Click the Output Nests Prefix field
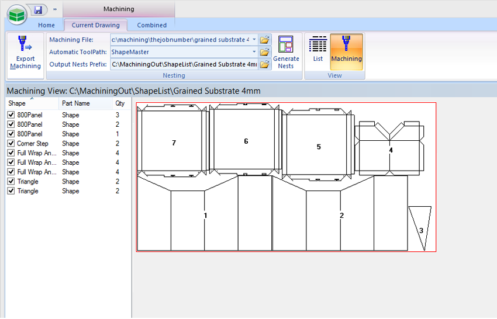This screenshot has width=497, height=319. (x=184, y=64)
